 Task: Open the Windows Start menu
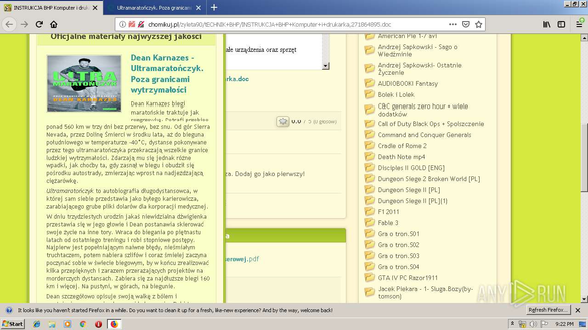(x=13, y=324)
